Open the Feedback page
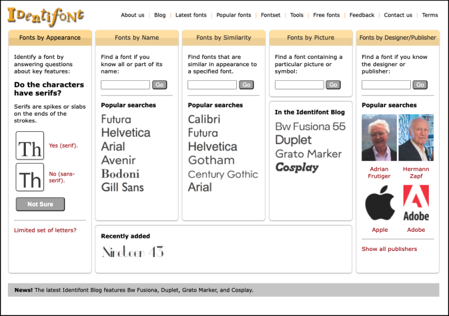449x316 pixels. (362, 15)
